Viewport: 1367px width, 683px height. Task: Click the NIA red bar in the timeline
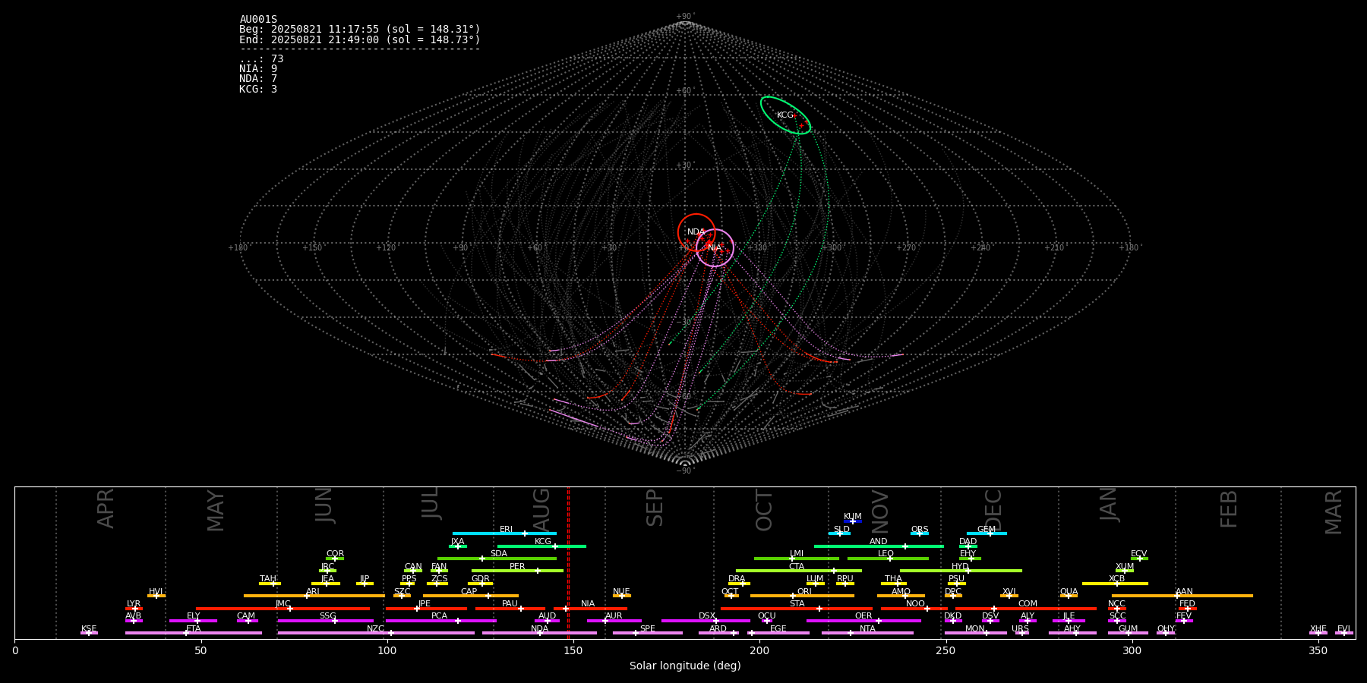click(590, 609)
